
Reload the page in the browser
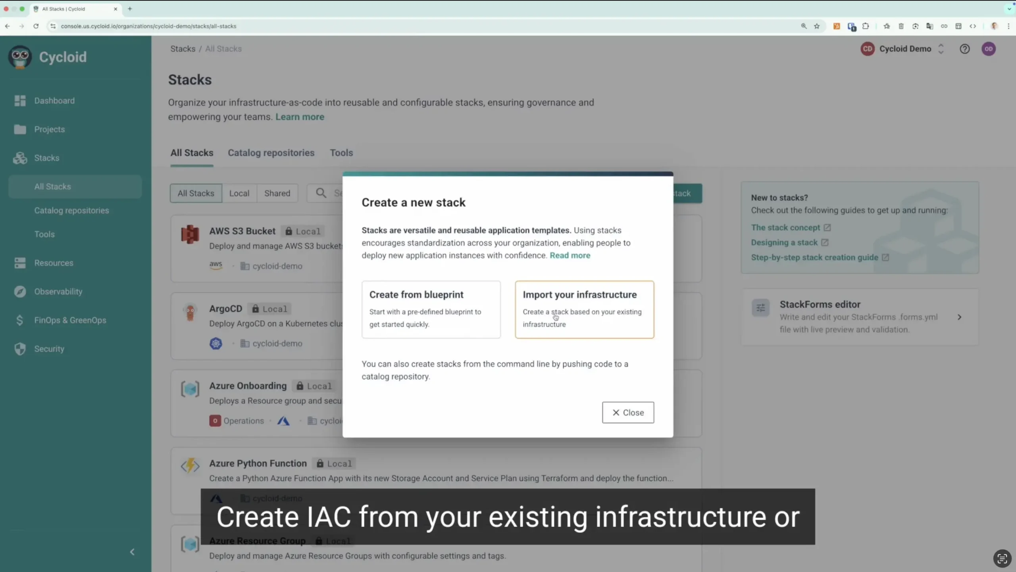coord(36,26)
